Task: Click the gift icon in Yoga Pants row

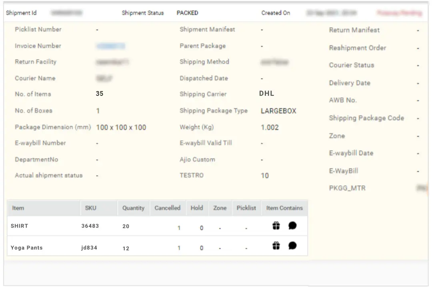Action: pyautogui.click(x=276, y=245)
